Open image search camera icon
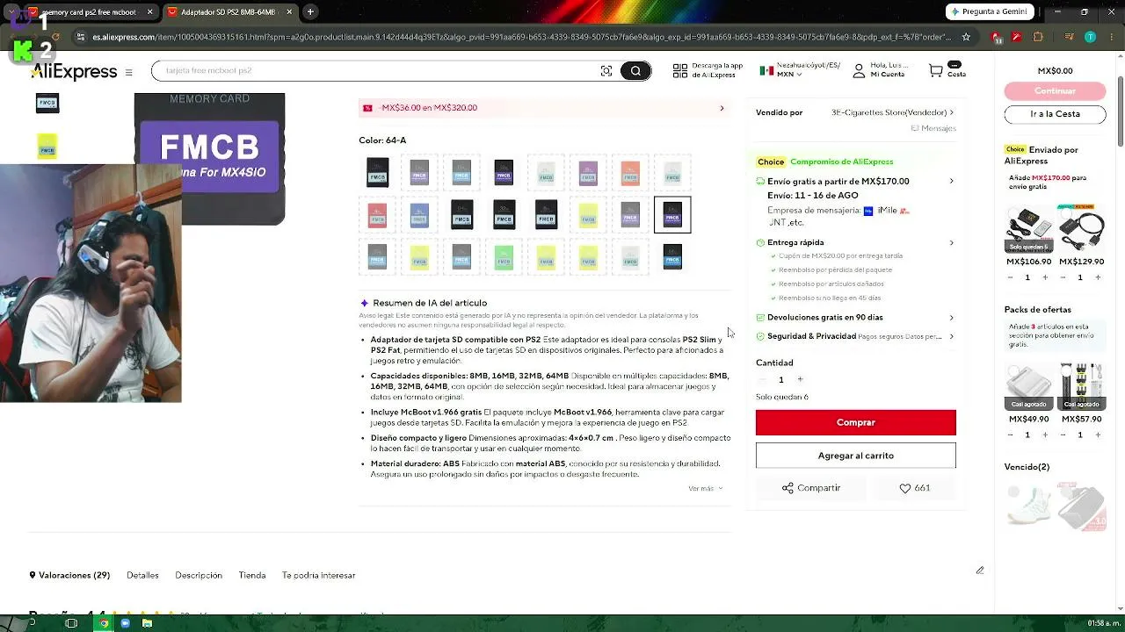The width and height of the screenshot is (1125, 632). tap(606, 71)
